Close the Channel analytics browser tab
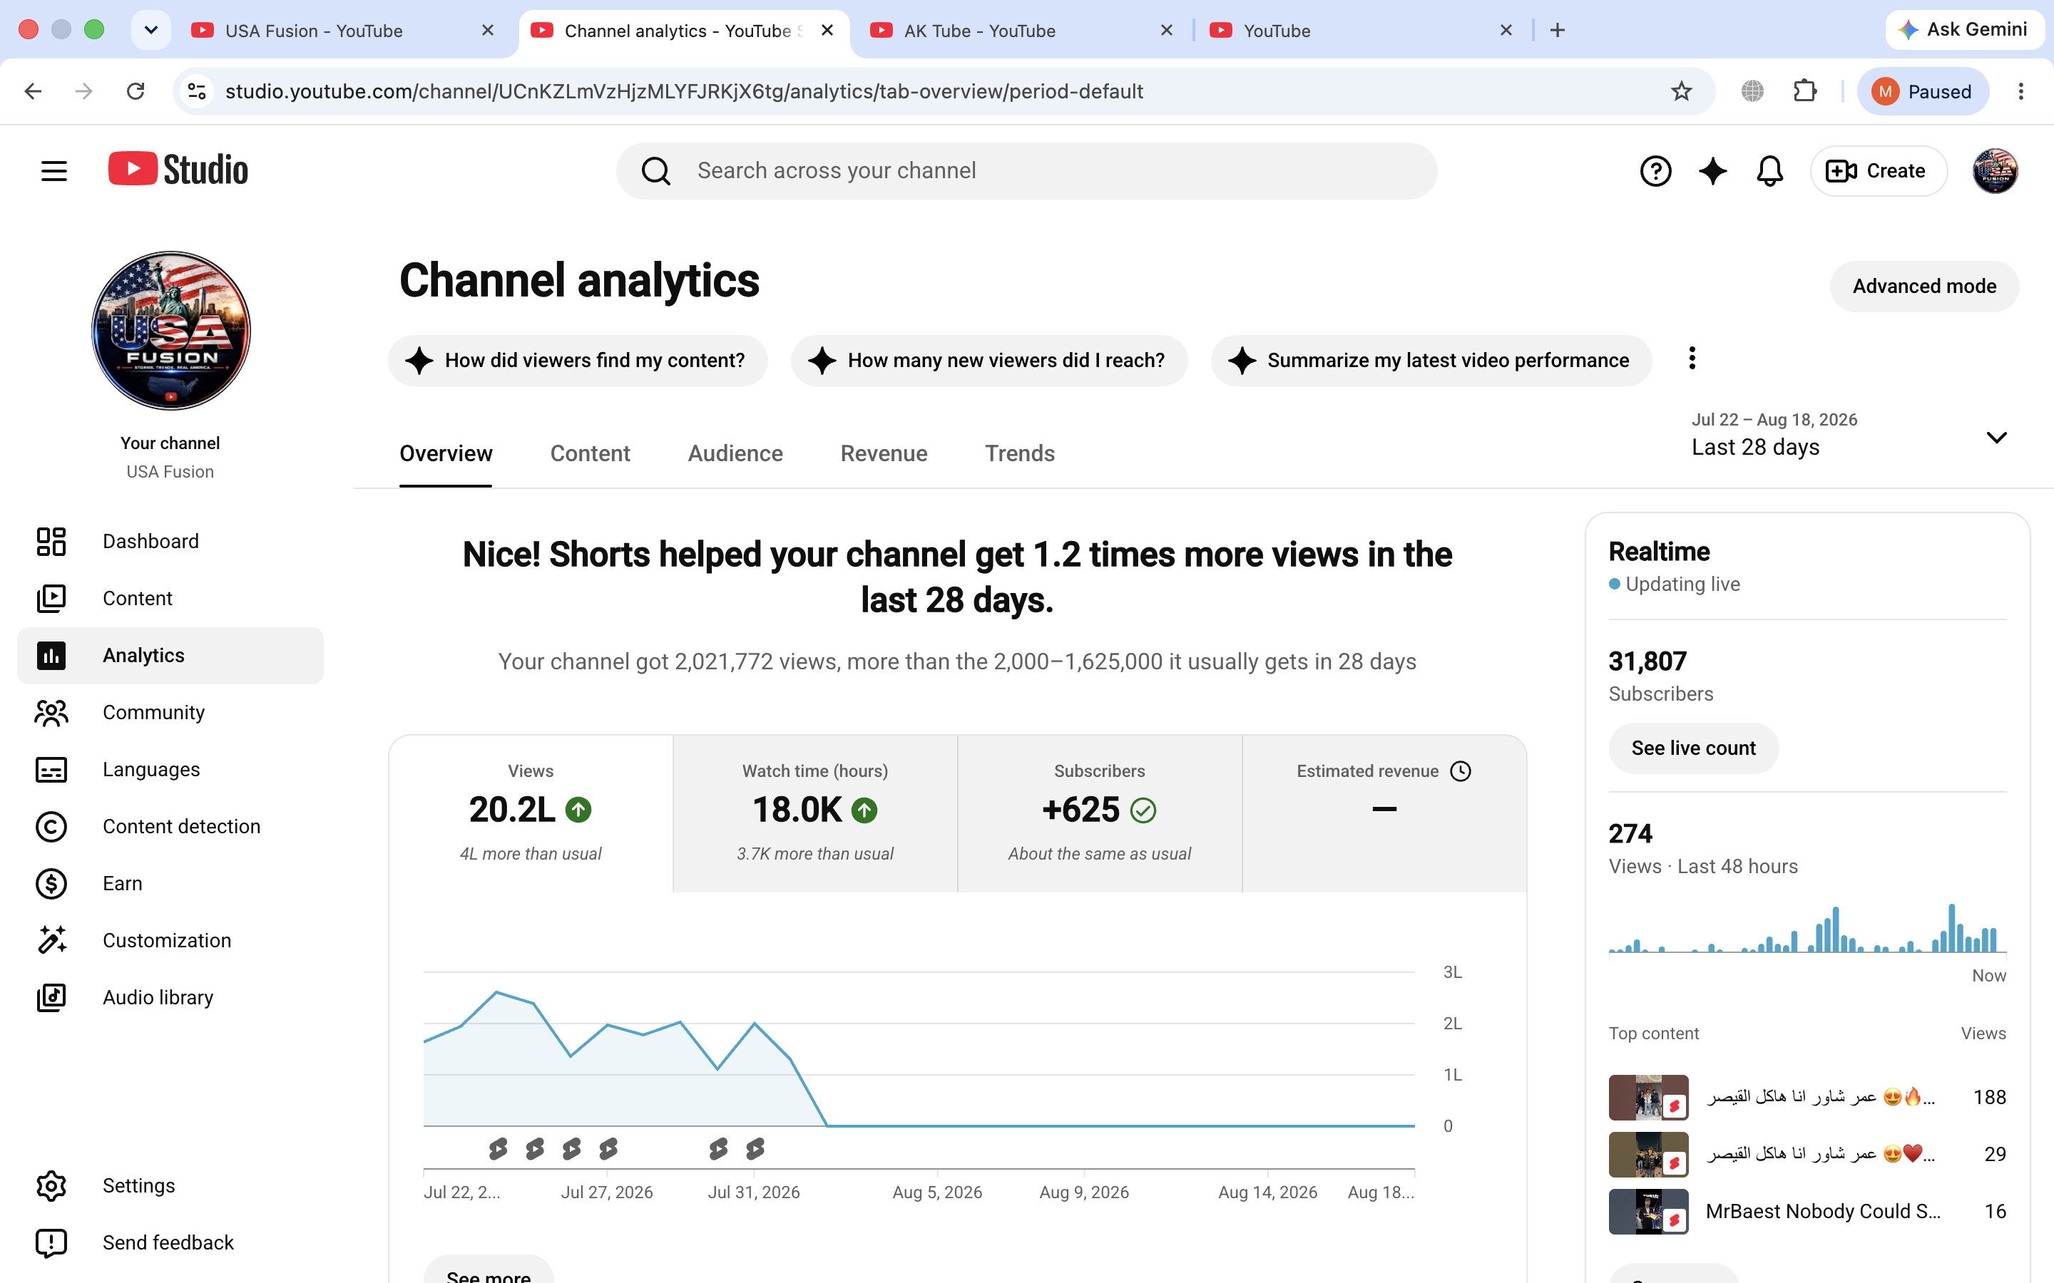2054x1283 pixels. (827, 31)
